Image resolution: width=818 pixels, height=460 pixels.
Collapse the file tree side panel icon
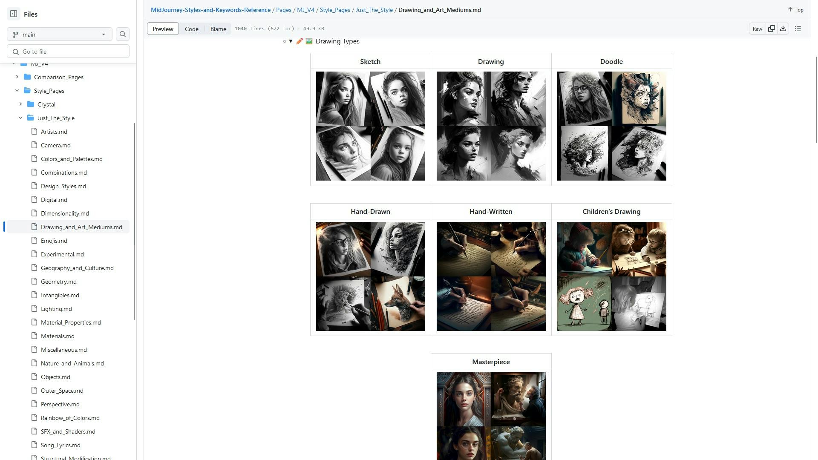(x=14, y=14)
